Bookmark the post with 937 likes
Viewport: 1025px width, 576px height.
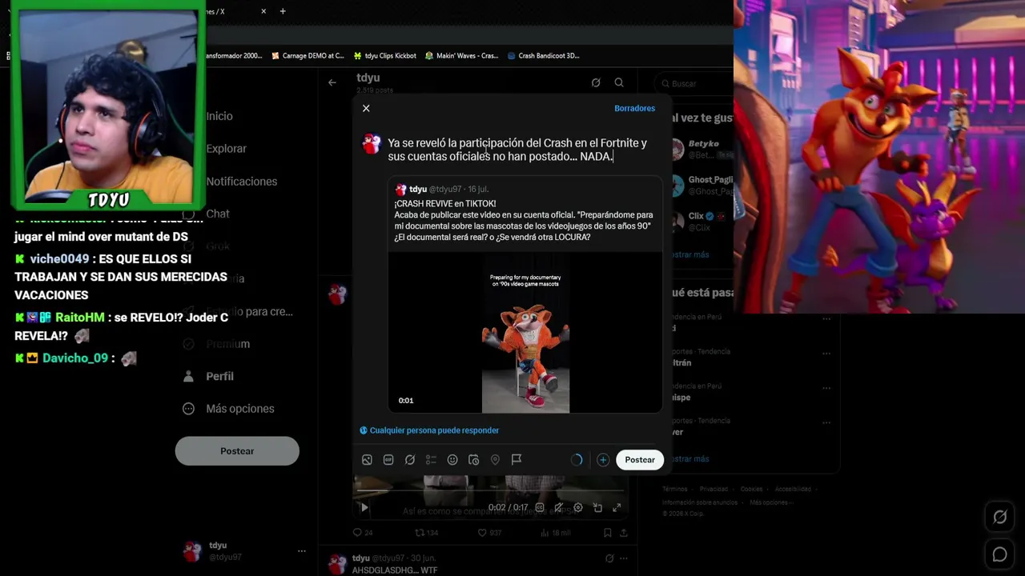[608, 533]
